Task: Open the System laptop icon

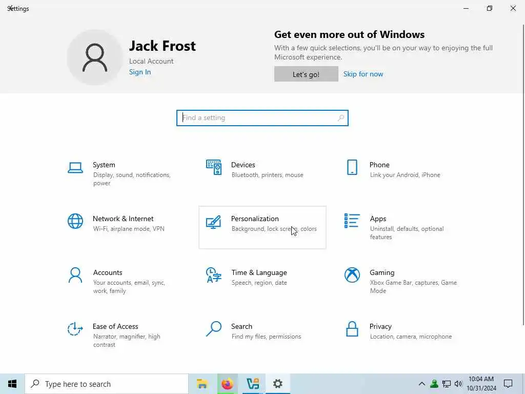Action: pos(75,168)
